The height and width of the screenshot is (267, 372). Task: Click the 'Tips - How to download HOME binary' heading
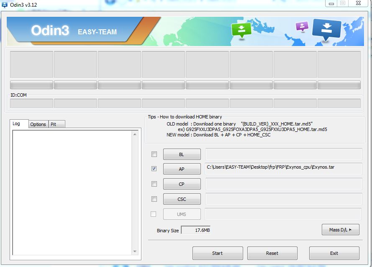(185, 117)
